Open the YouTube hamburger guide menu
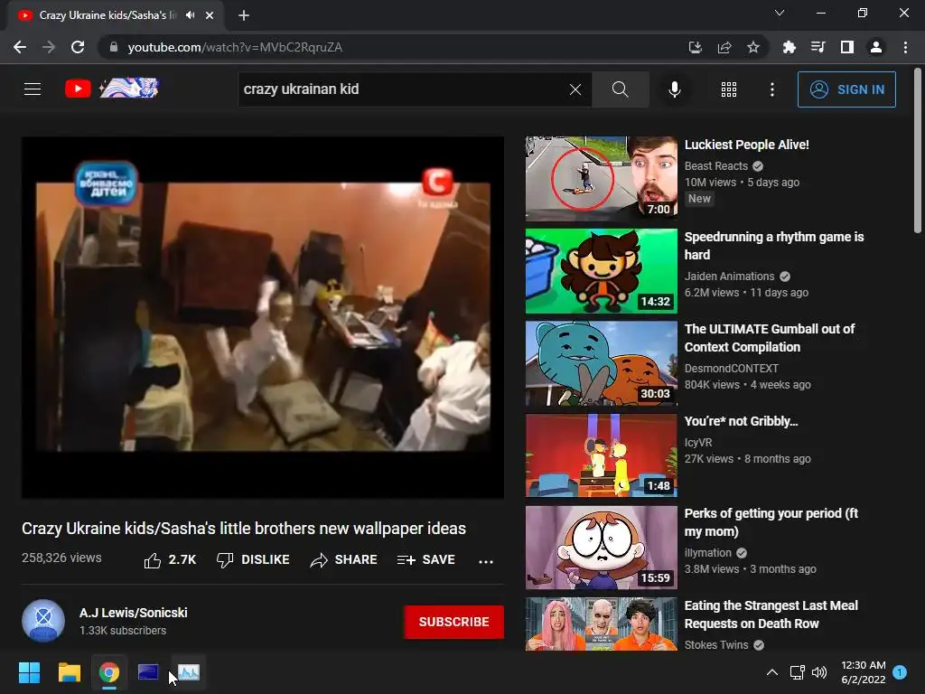The width and height of the screenshot is (925, 694). (33, 89)
